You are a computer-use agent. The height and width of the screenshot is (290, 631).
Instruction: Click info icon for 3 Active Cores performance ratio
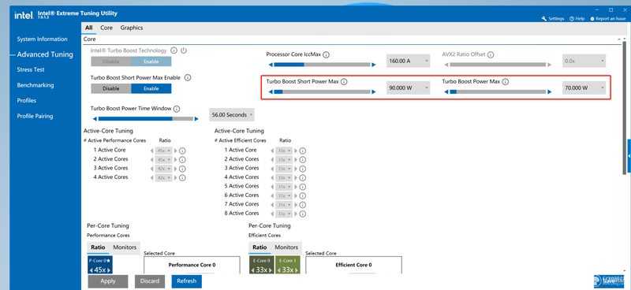(x=182, y=169)
